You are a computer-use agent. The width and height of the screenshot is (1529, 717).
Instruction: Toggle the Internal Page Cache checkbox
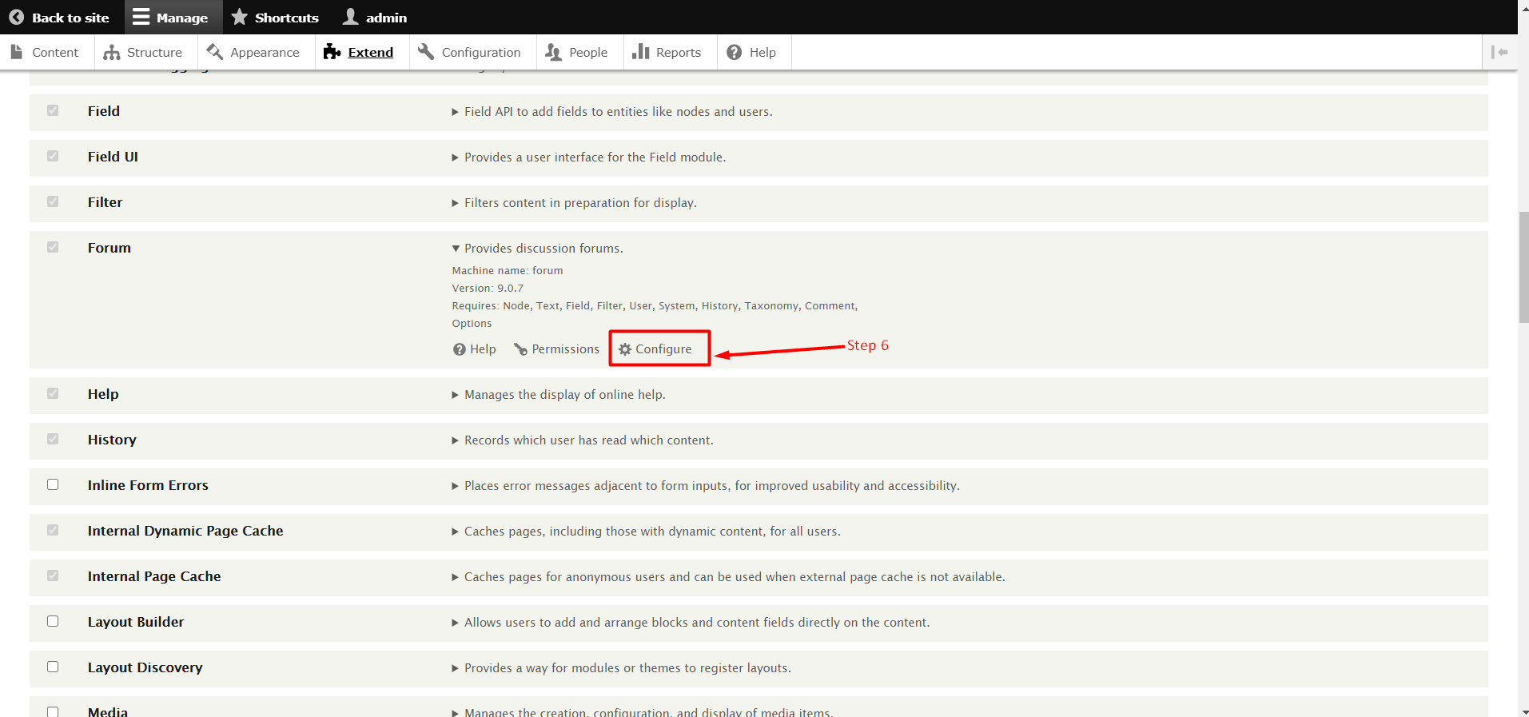(53, 576)
